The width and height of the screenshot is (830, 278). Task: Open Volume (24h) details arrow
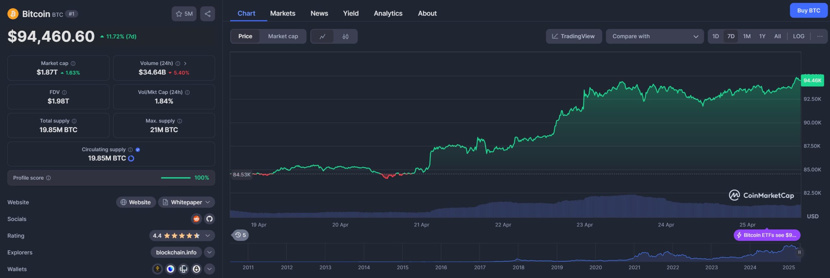click(185, 64)
